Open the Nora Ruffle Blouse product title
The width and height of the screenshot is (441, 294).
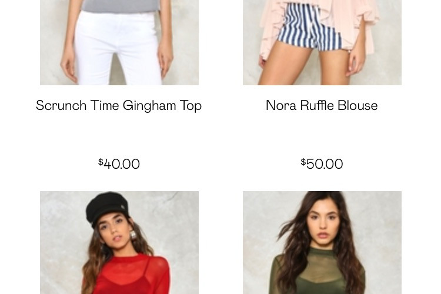point(322,105)
